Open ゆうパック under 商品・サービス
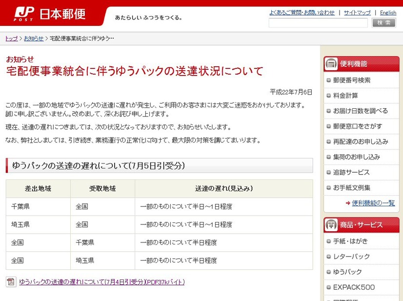403x301 pixels. click(347, 272)
